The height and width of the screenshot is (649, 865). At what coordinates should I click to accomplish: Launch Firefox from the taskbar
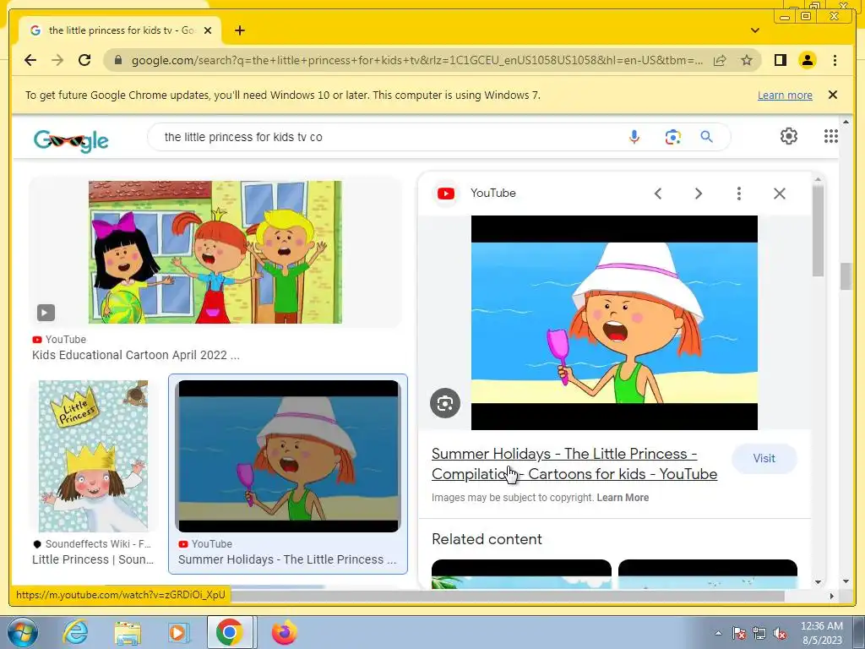click(x=284, y=632)
